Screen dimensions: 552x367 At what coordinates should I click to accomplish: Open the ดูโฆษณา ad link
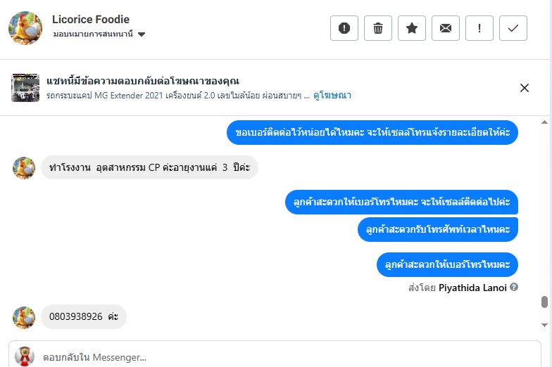[332, 95]
